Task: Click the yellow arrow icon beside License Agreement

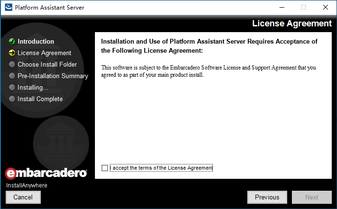Action: click(12, 53)
